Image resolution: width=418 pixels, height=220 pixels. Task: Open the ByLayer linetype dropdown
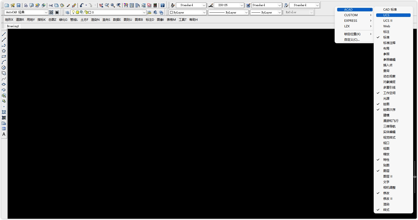pos(228,12)
